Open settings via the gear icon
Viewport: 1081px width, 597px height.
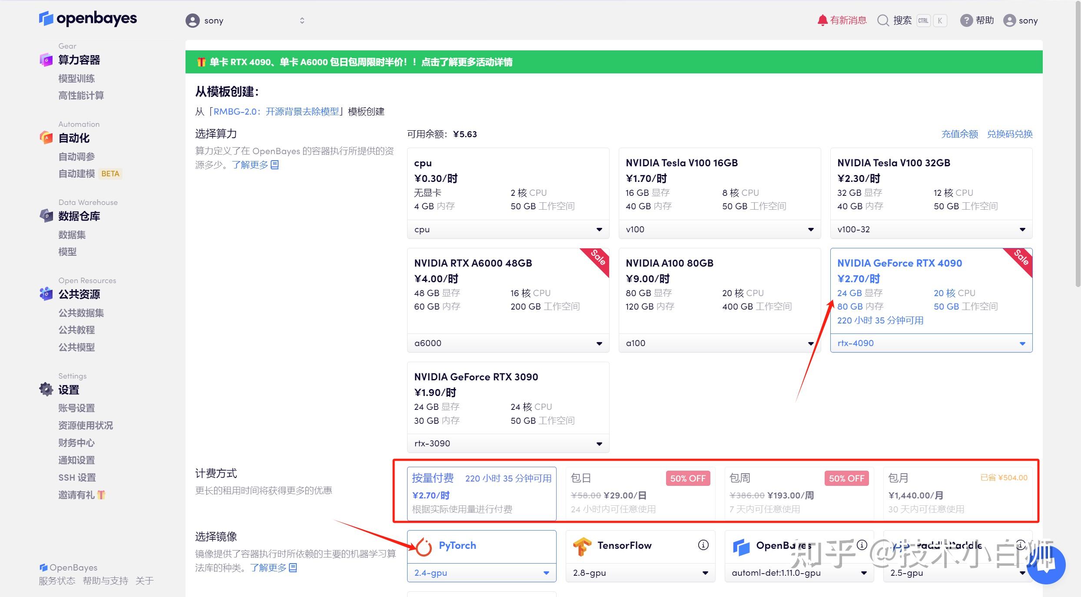[x=46, y=389]
